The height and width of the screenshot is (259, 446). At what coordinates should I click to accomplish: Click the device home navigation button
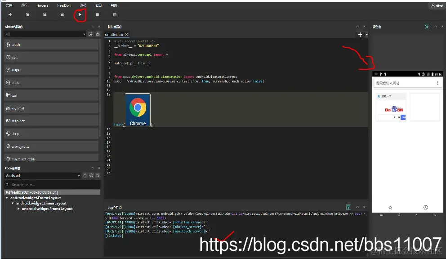click(399, 215)
